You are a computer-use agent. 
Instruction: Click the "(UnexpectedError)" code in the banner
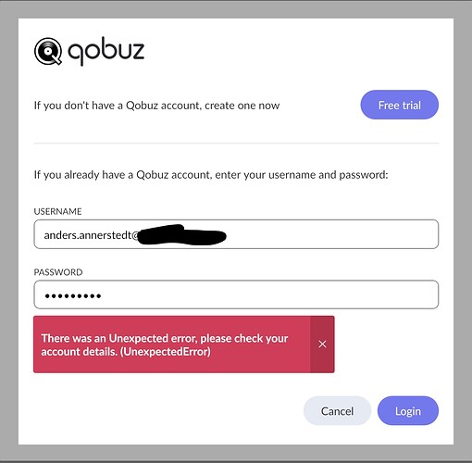(x=165, y=352)
